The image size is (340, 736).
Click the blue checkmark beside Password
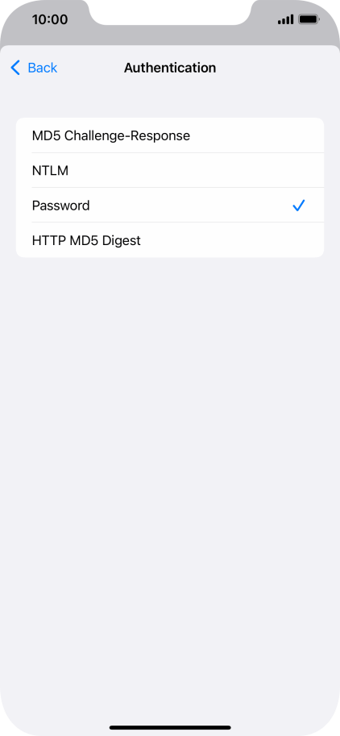[x=299, y=205]
